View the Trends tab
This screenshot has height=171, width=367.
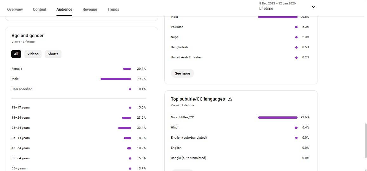[113, 10]
